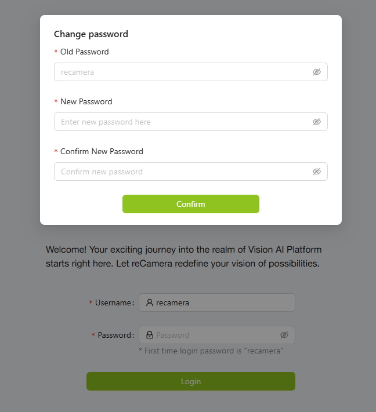Click the first time login password hint
The image size is (376, 412).
[x=211, y=351]
